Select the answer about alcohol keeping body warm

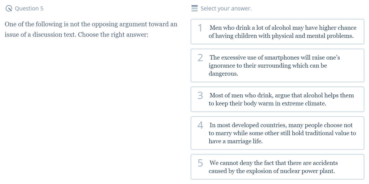click(277, 99)
